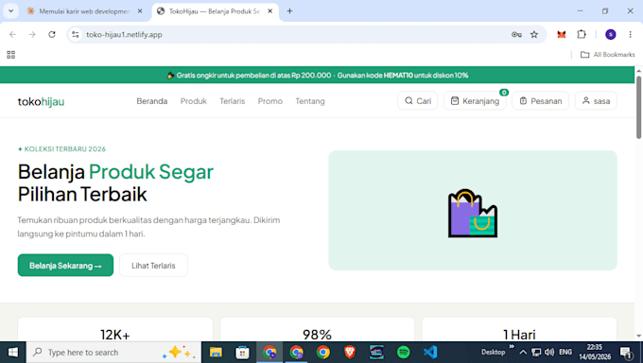
Task: Go to Beranda in site navigation
Action: tap(151, 101)
